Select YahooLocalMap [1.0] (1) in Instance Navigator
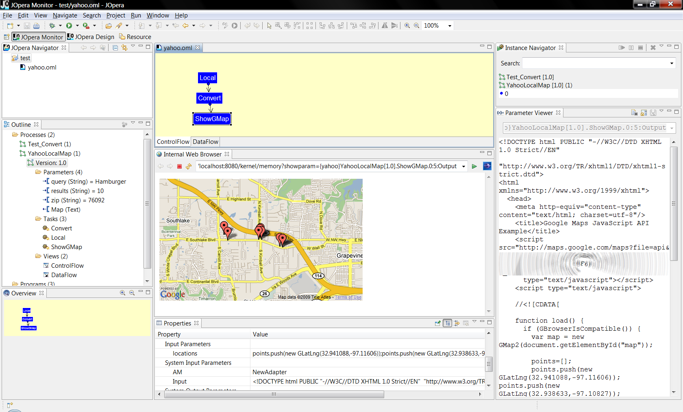Image resolution: width=683 pixels, height=412 pixels. click(535, 85)
